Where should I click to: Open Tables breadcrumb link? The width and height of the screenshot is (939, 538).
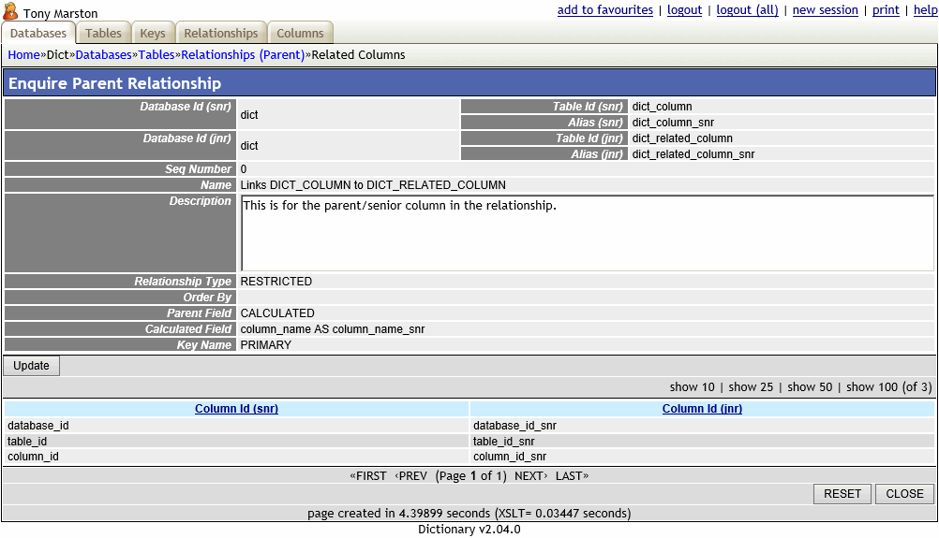click(156, 55)
